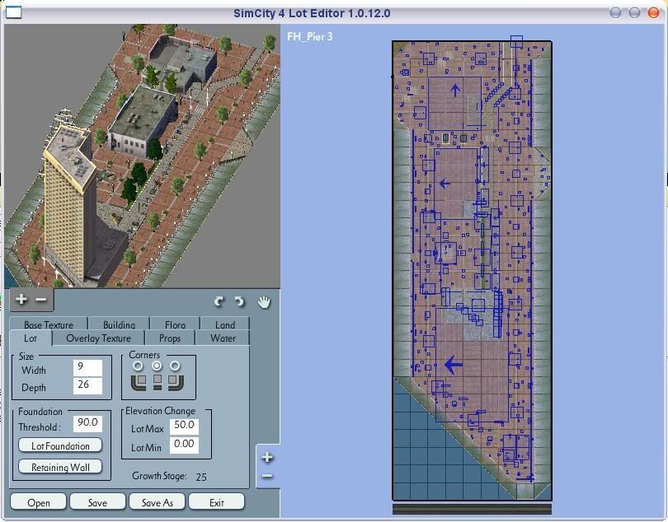
Task: Select the hand pan tool
Action: [264, 301]
